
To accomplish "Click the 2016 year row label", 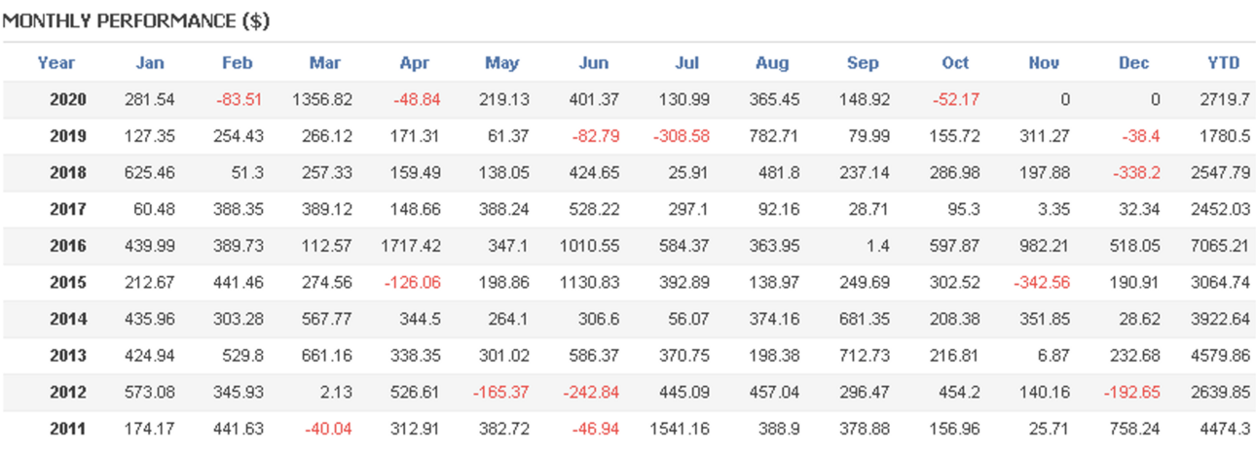I will 68,246.
